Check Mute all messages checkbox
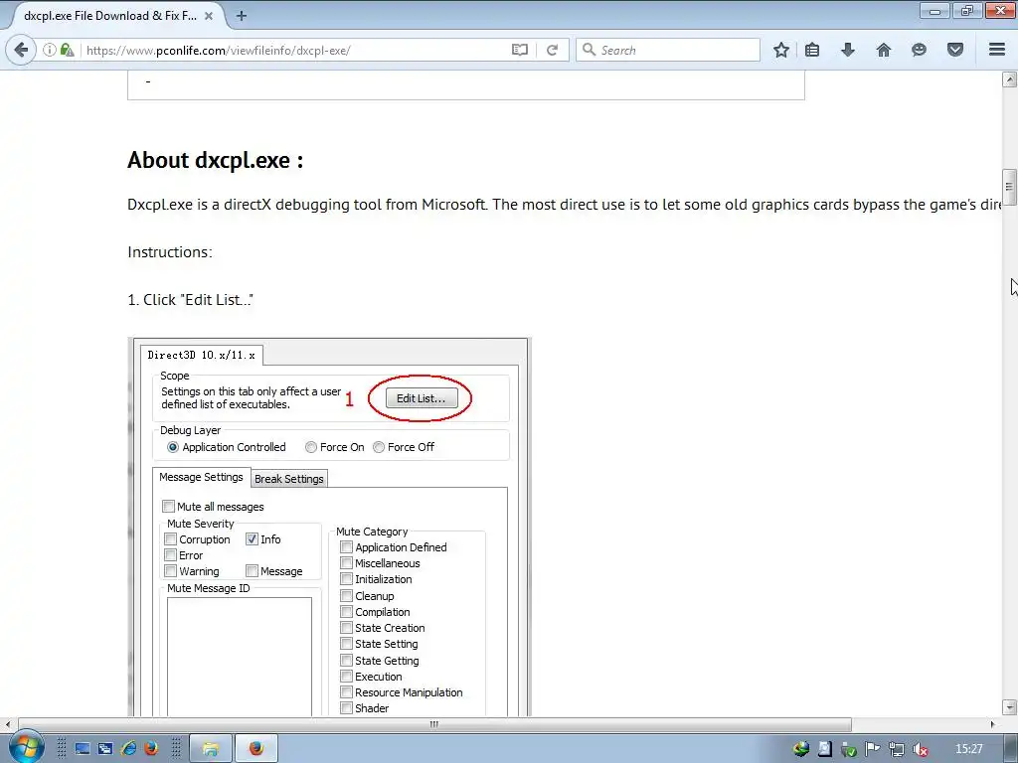The height and width of the screenshot is (763, 1018). point(168,506)
